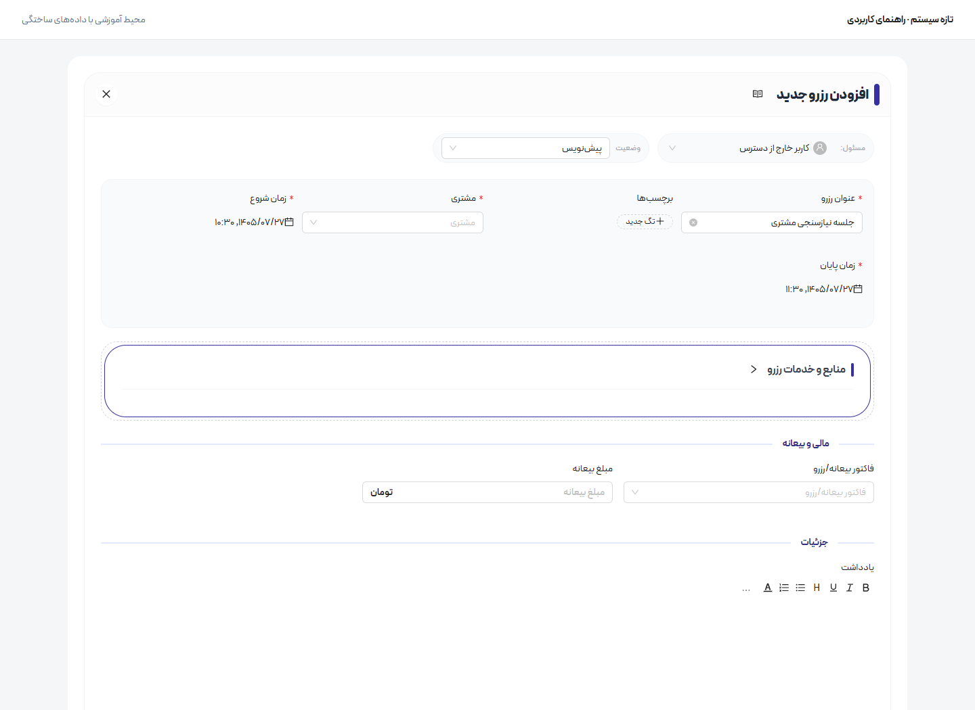Click the Bold formatting icon in notes toolbar

(x=866, y=588)
